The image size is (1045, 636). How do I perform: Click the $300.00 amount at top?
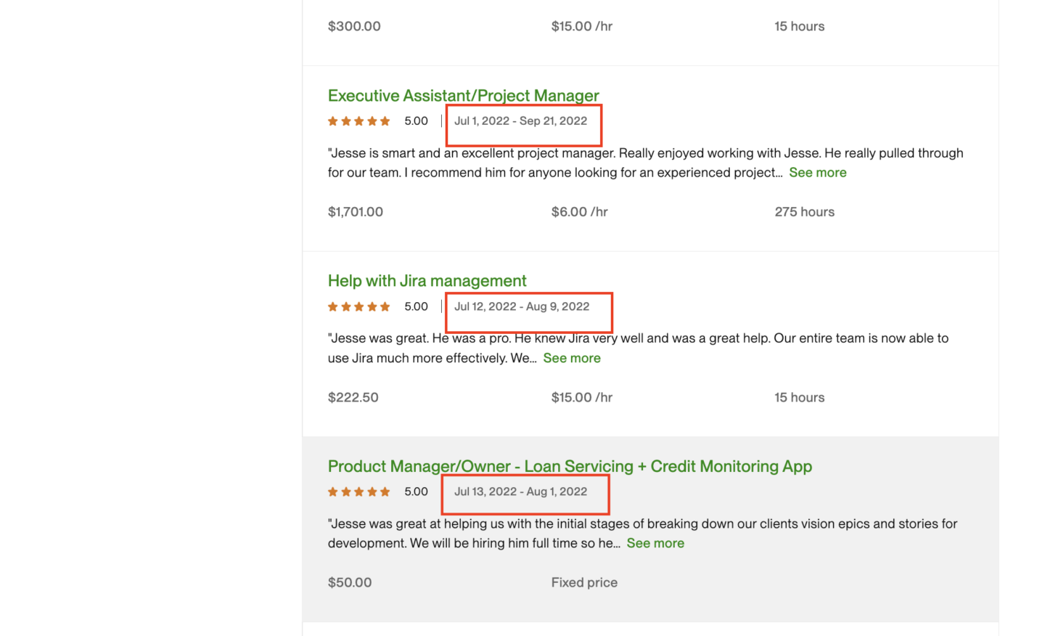pyautogui.click(x=353, y=26)
